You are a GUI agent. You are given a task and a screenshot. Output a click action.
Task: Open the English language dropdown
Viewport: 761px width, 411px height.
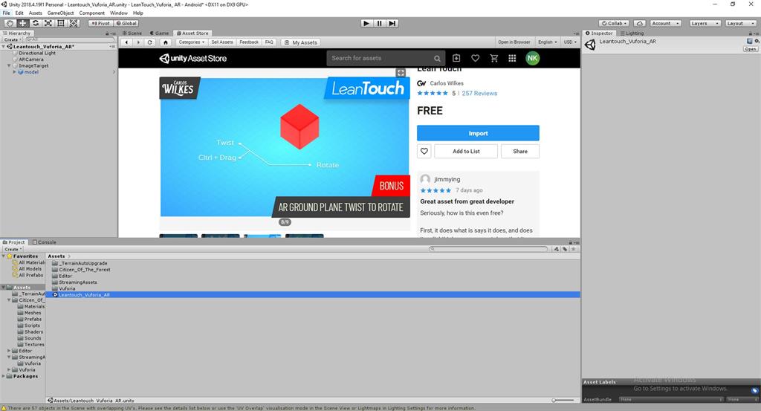pyautogui.click(x=548, y=42)
